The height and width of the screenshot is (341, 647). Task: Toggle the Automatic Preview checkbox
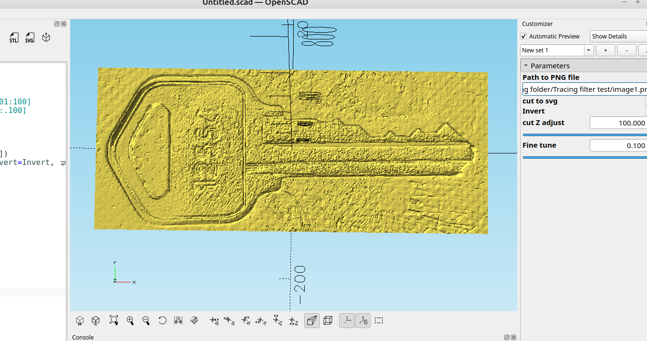tap(524, 37)
